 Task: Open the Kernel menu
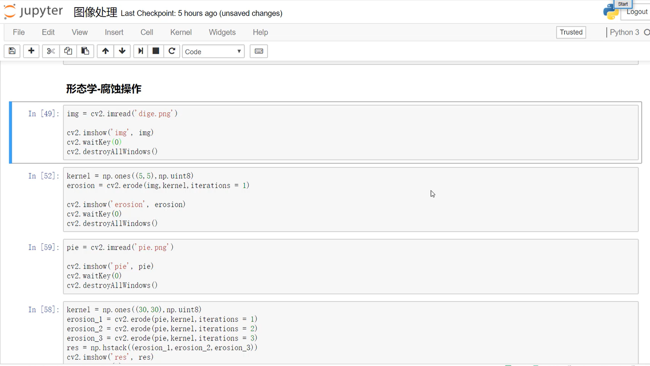181,32
